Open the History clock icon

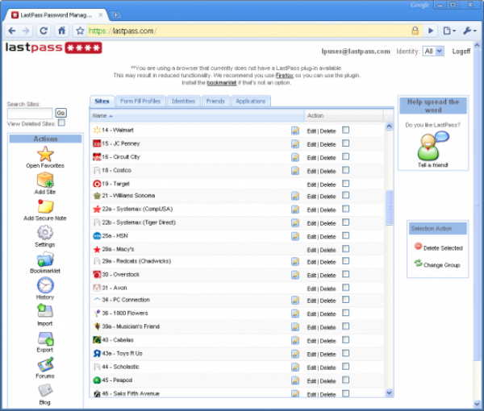[x=45, y=285]
